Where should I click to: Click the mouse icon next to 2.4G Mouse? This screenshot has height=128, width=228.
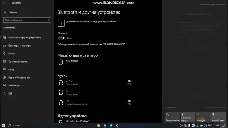(61, 62)
